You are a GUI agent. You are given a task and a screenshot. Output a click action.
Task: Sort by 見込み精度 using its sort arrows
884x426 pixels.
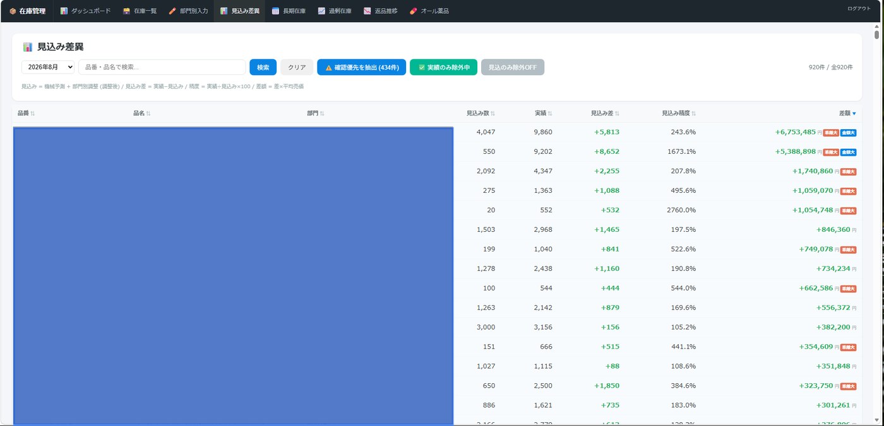pos(694,113)
